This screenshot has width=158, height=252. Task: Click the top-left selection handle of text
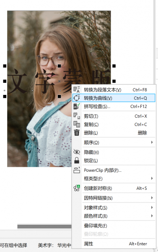click(5, 66)
